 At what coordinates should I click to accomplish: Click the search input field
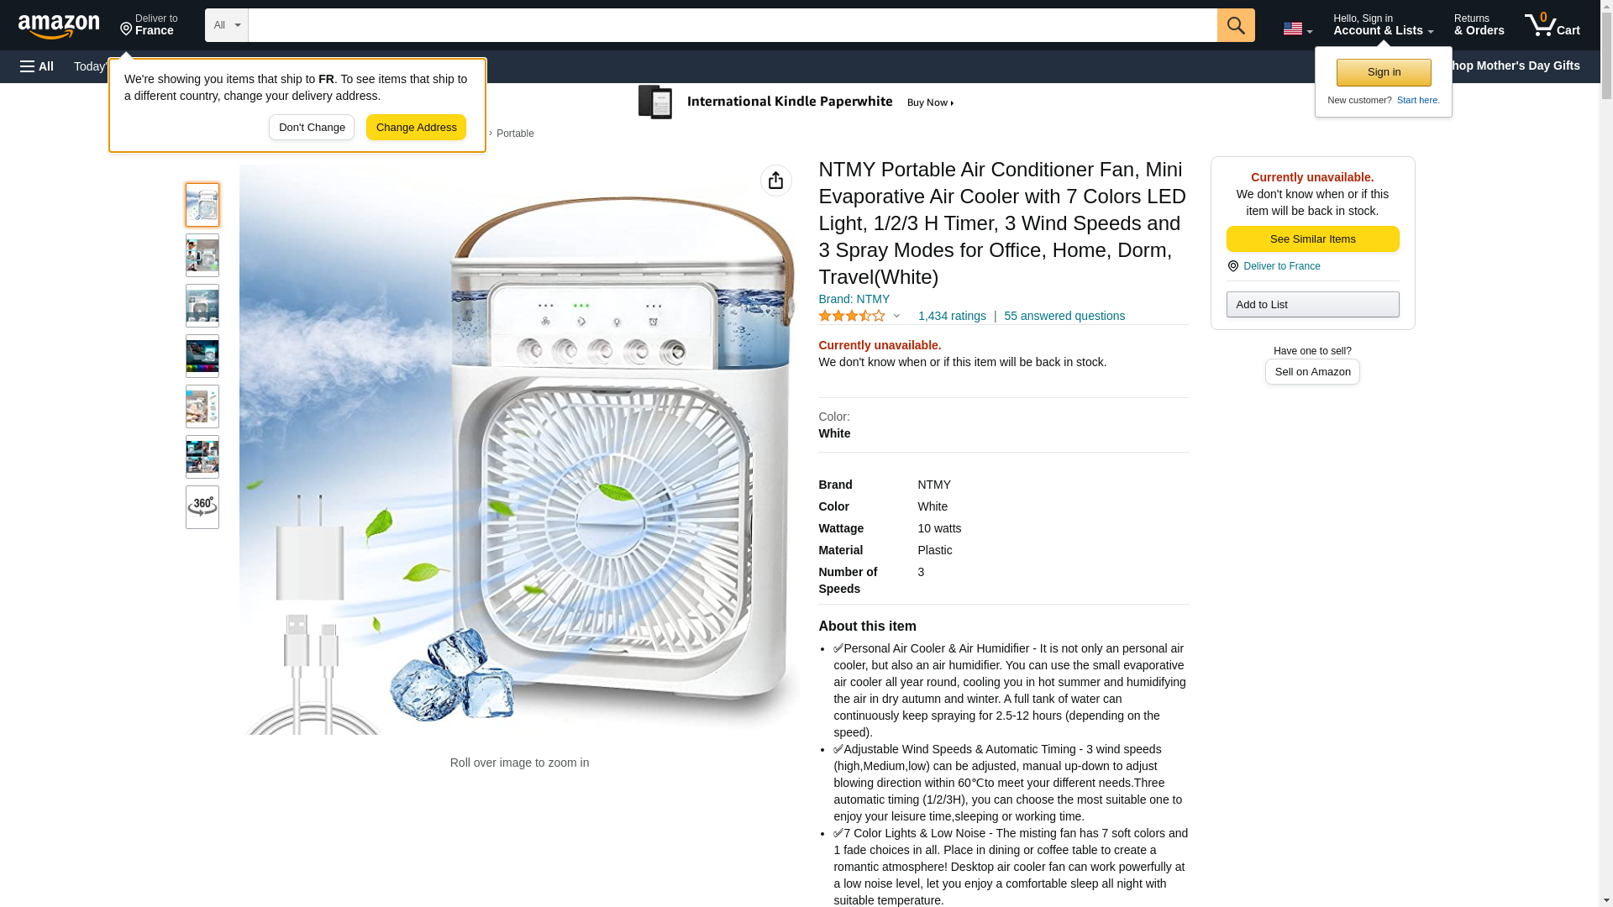pos(733,25)
